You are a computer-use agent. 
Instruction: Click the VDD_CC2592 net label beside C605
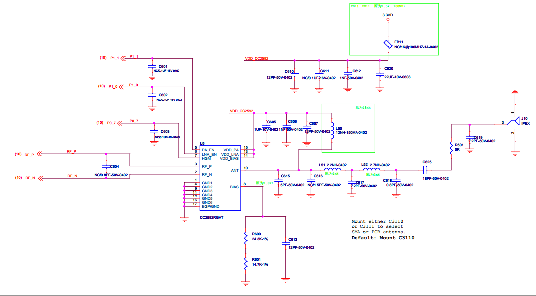241,111
